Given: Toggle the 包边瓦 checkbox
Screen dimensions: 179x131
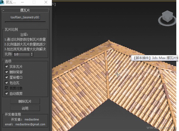Looking at the screenshot, I should click(x=6, y=83).
